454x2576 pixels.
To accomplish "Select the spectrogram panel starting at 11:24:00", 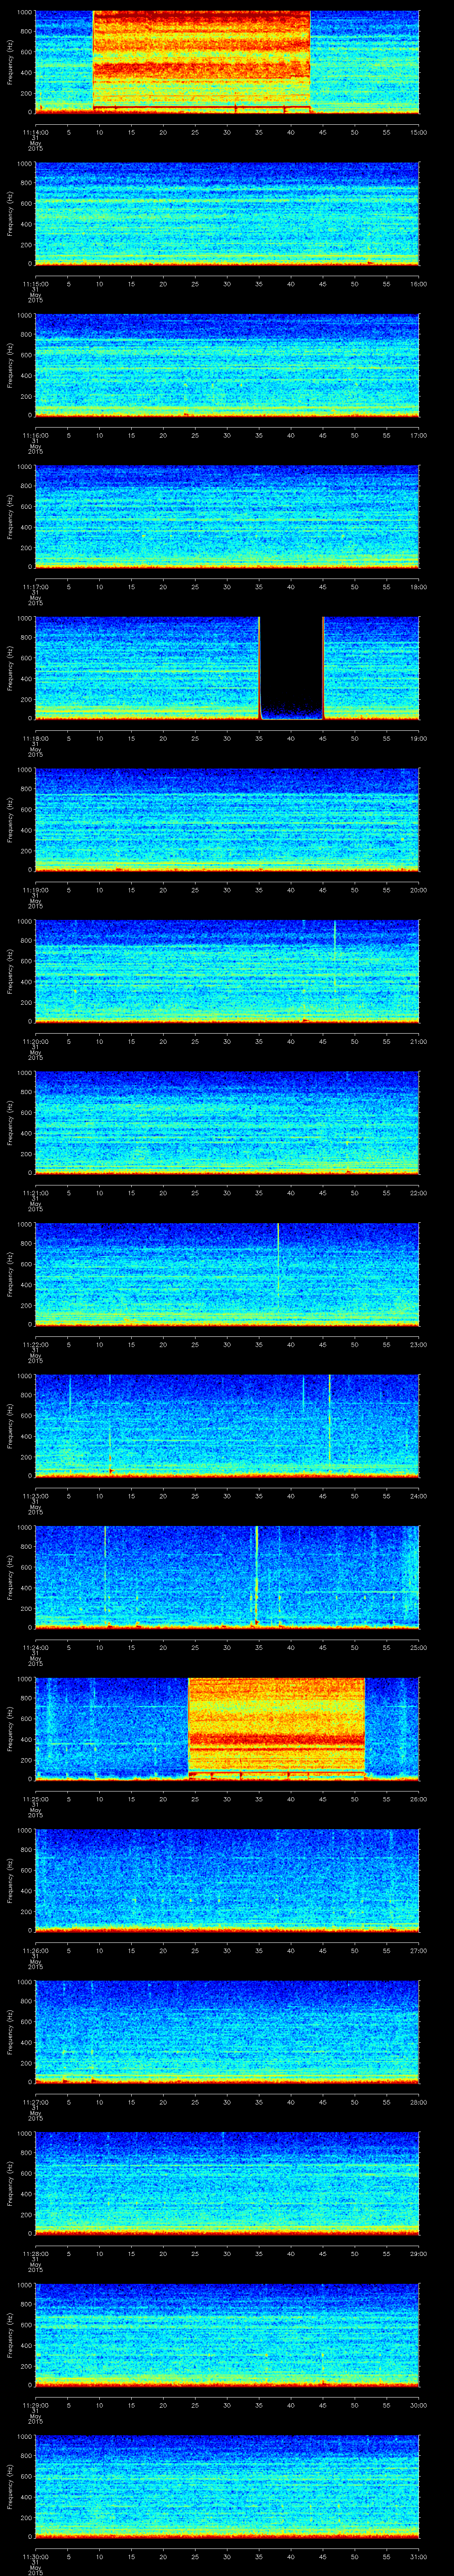I will [x=227, y=1577].
